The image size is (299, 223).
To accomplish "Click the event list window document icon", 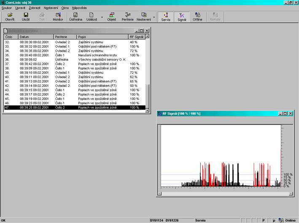I will pos(6,31).
